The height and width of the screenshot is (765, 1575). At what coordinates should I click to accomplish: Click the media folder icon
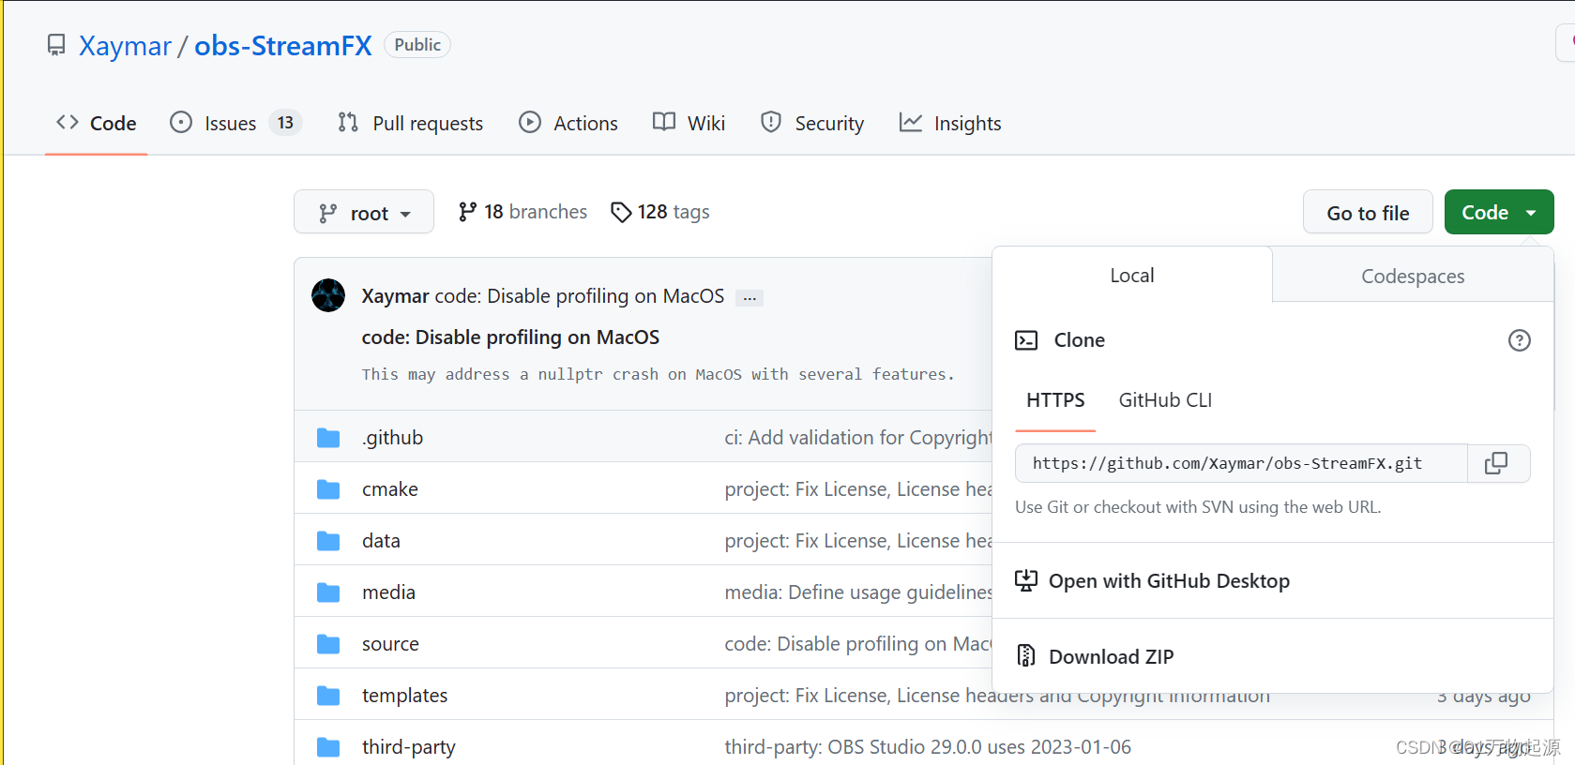click(328, 592)
